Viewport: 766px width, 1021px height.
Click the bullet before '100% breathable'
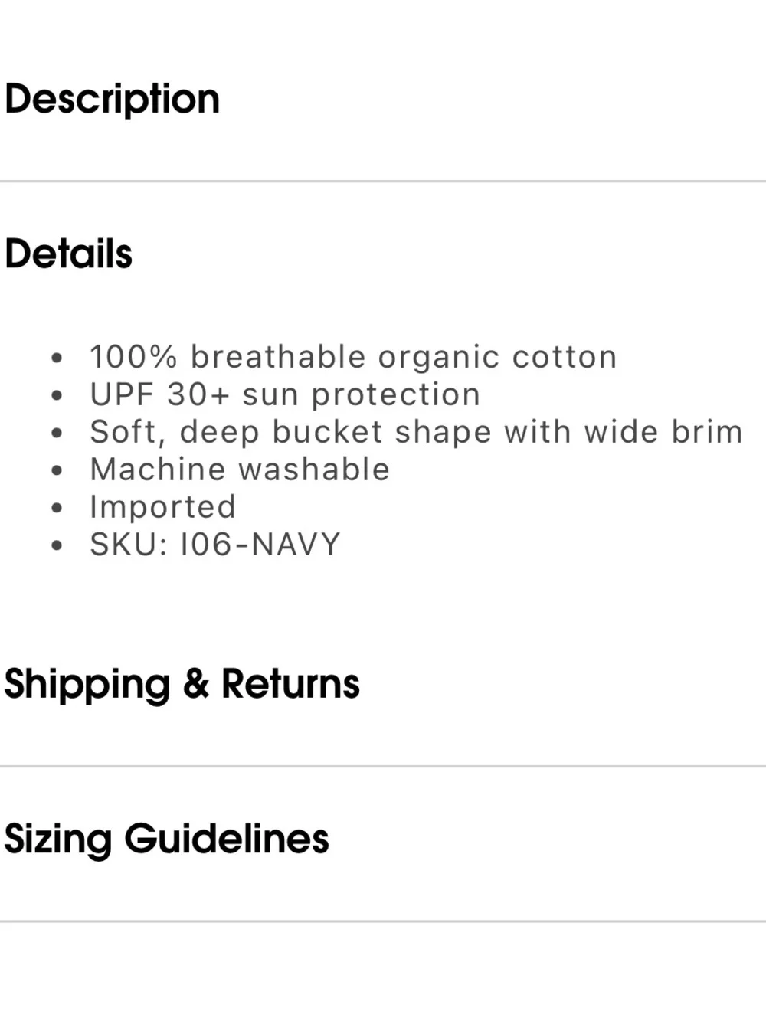point(57,358)
